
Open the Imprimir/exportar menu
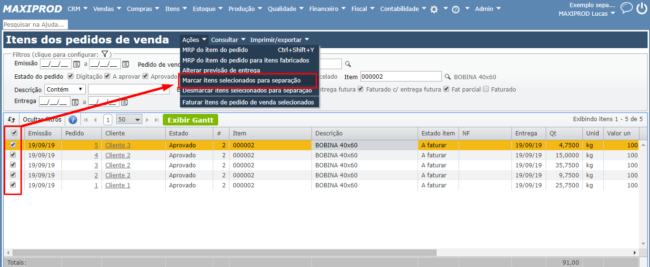(279, 40)
